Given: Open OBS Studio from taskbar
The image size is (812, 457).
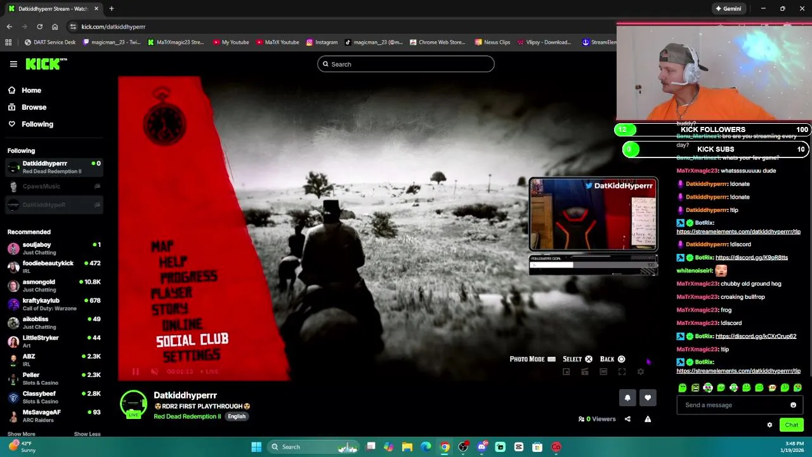Looking at the screenshot, I should tap(463, 447).
